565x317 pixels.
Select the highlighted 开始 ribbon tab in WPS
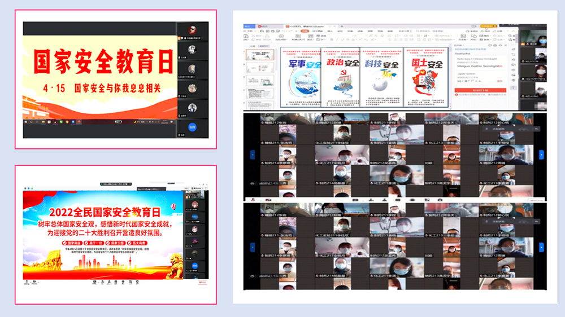(x=305, y=32)
